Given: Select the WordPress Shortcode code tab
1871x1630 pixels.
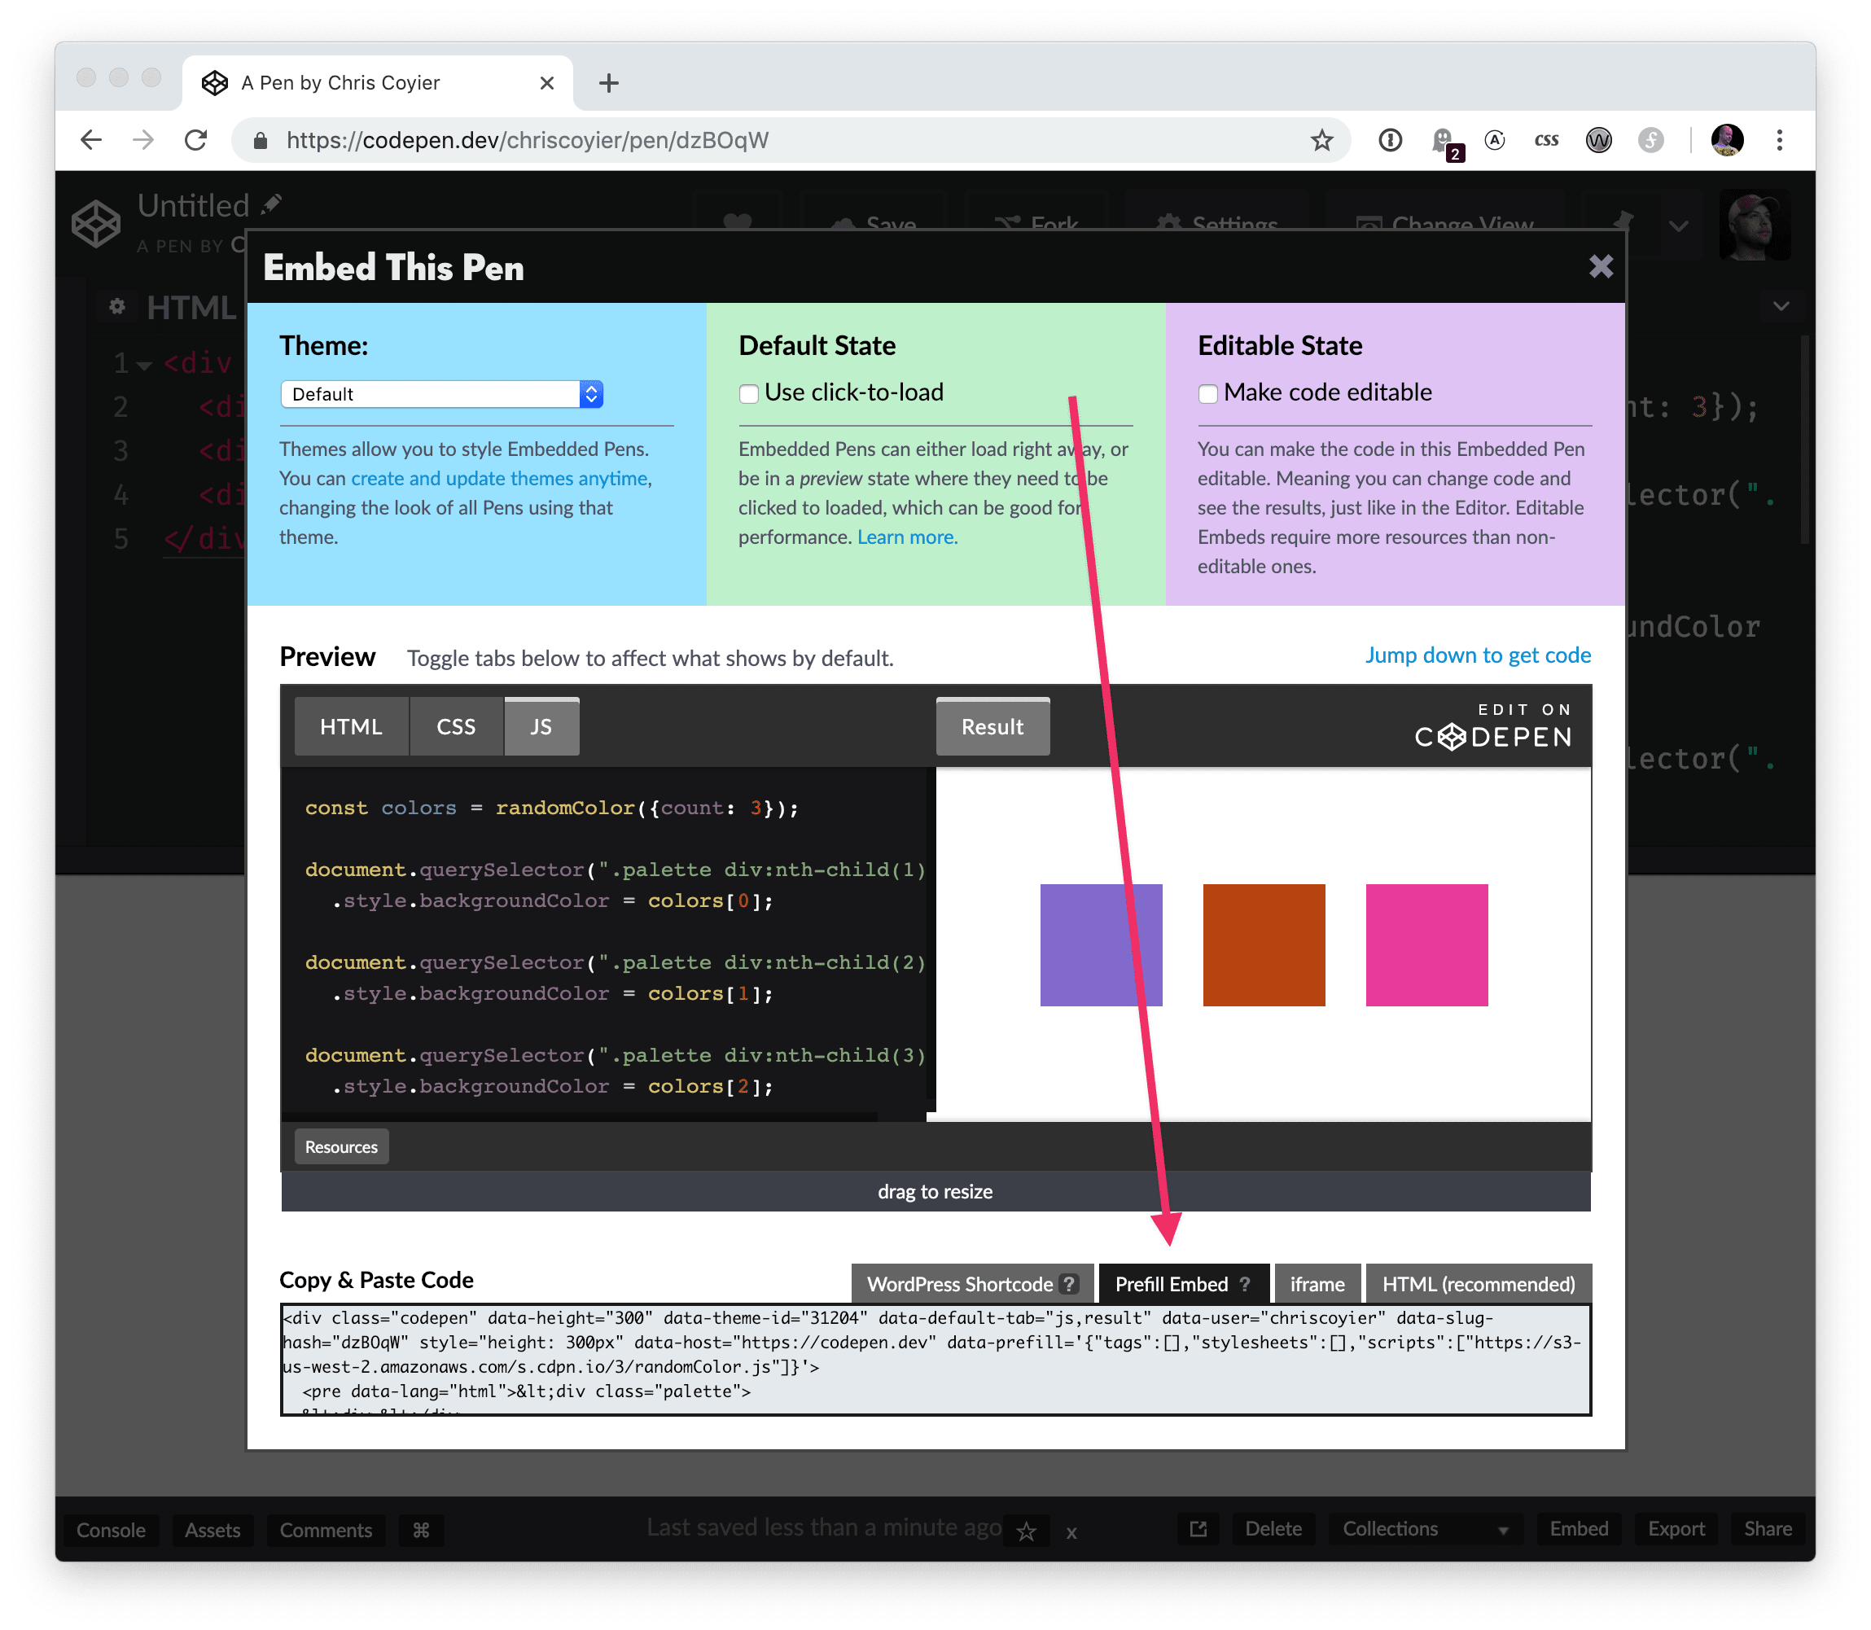Looking at the screenshot, I should [972, 1283].
